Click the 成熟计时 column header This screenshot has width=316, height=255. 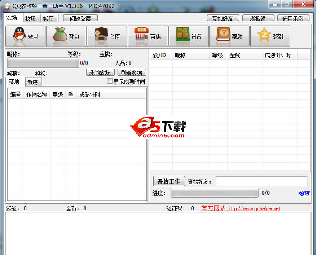(x=111, y=94)
